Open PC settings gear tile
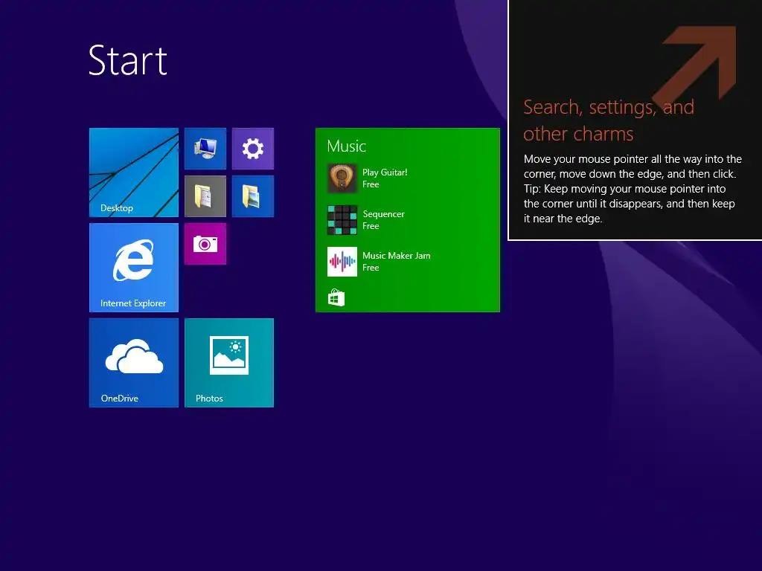762x571 pixels. pyautogui.click(x=253, y=149)
